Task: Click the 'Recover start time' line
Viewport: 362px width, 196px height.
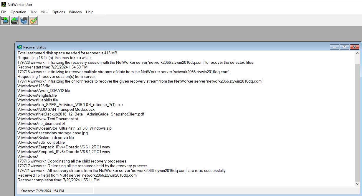Action: tap(52, 67)
